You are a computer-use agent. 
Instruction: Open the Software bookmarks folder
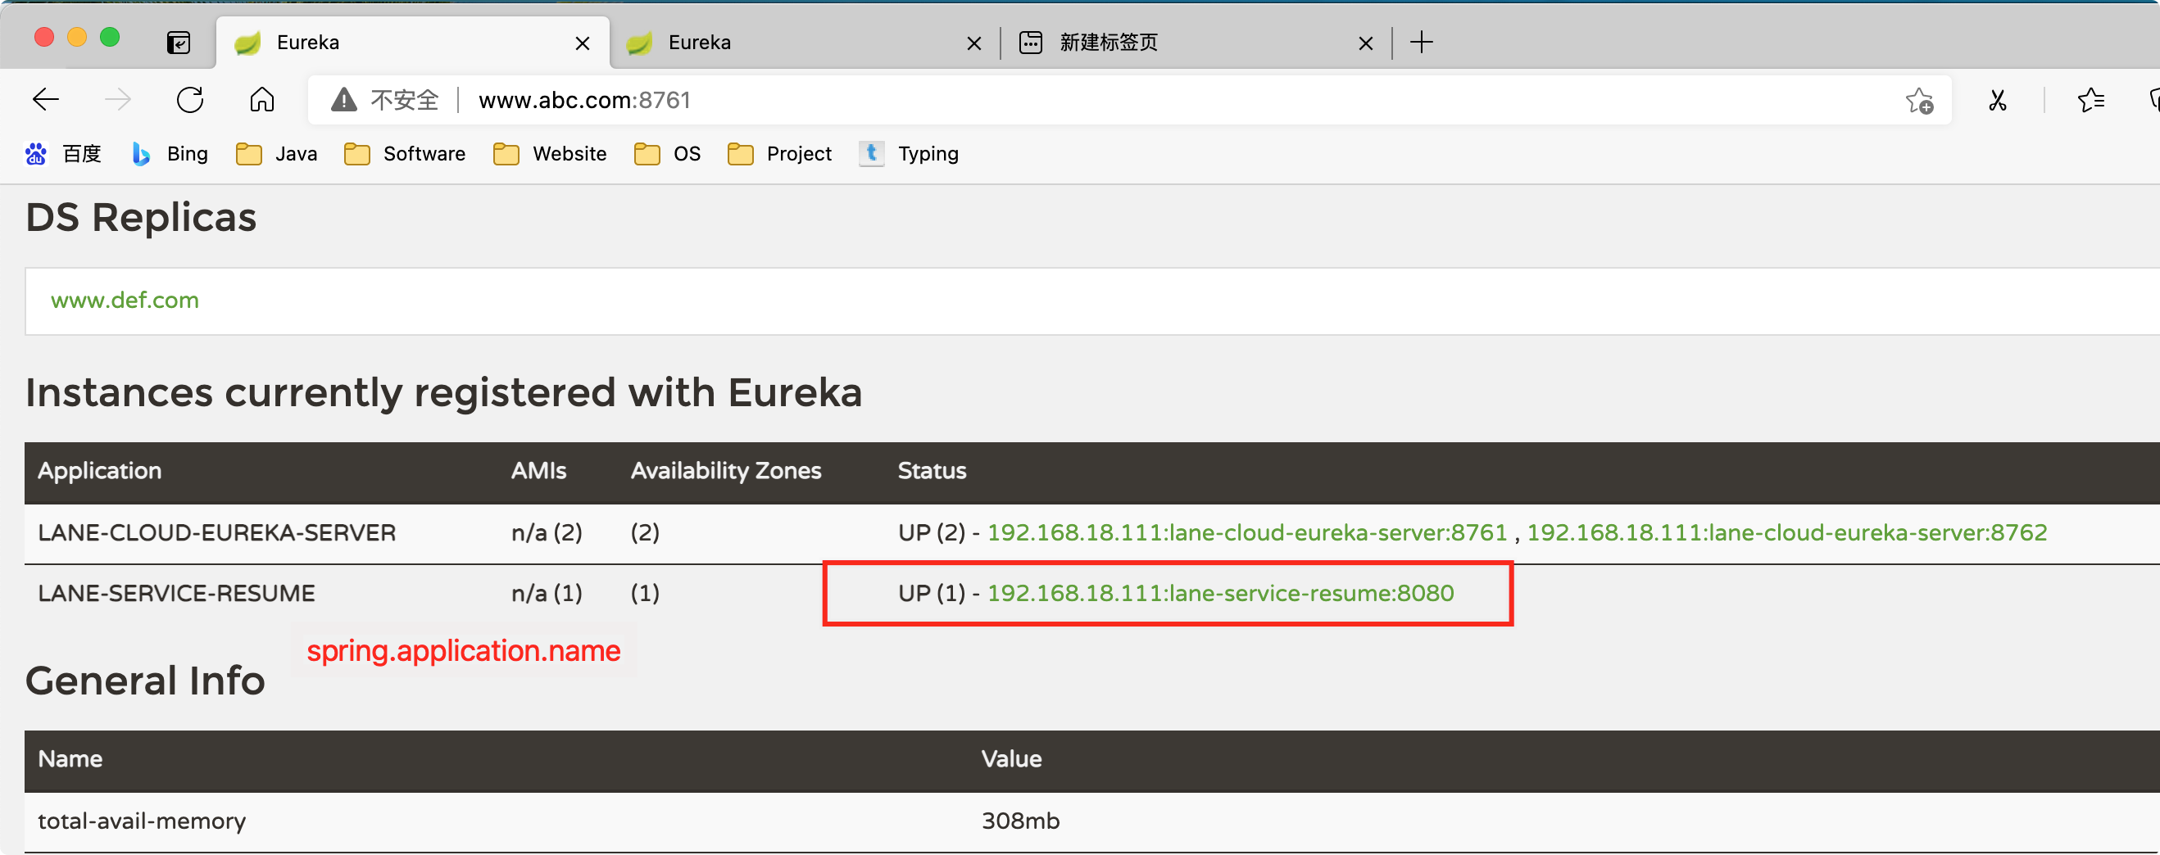tap(405, 153)
